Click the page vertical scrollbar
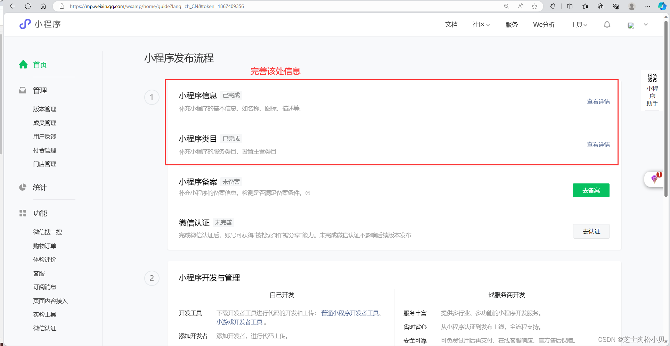670x346 pixels. tap(666, 108)
